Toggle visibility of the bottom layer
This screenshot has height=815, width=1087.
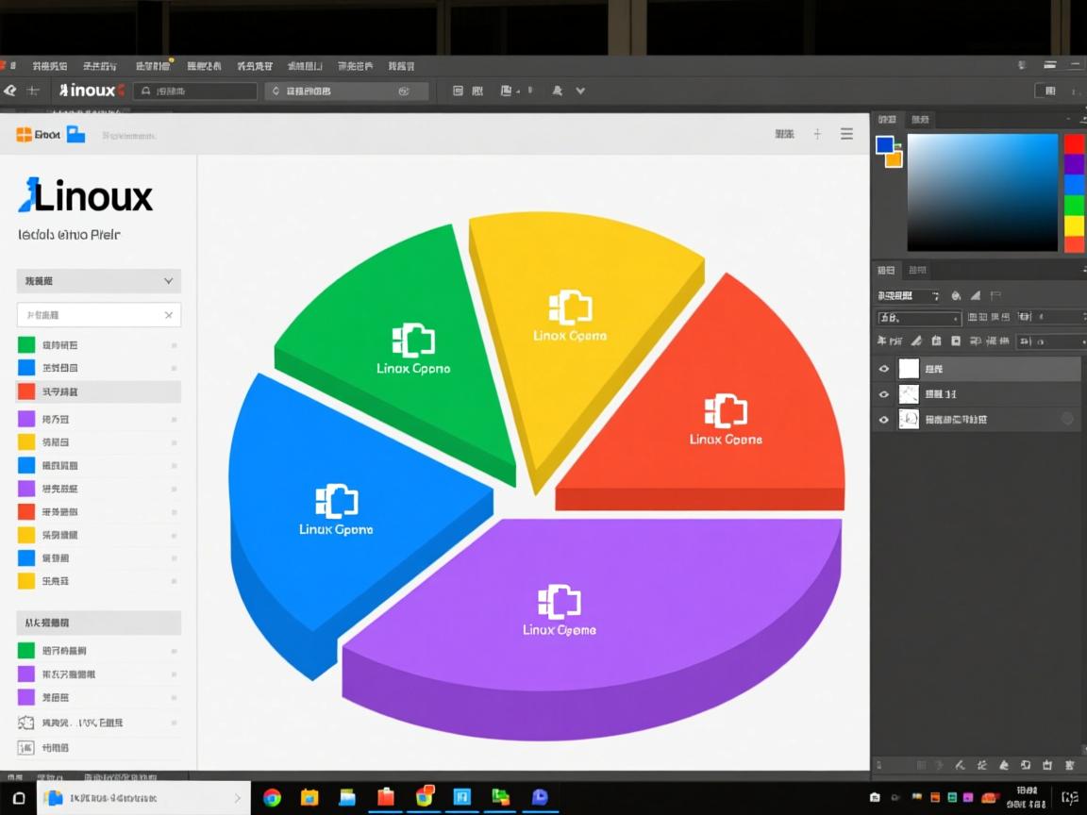coord(884,420)
